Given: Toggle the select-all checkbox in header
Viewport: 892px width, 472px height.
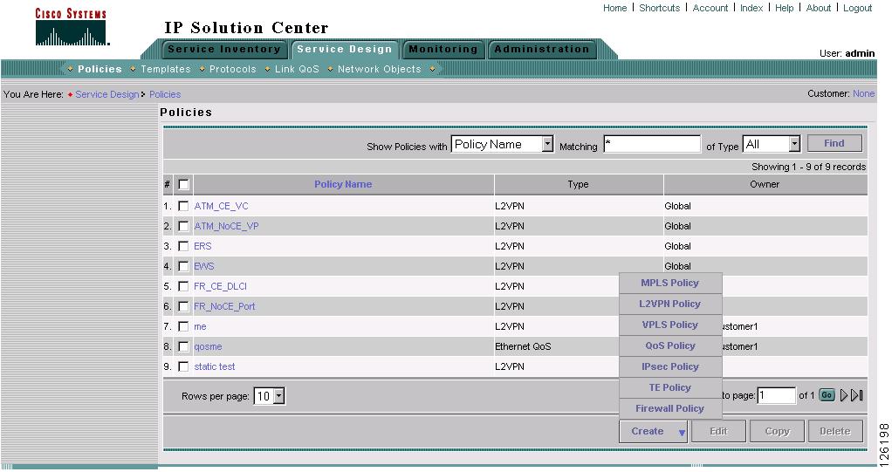Looking at the screenshot, I should pos(183,184).
